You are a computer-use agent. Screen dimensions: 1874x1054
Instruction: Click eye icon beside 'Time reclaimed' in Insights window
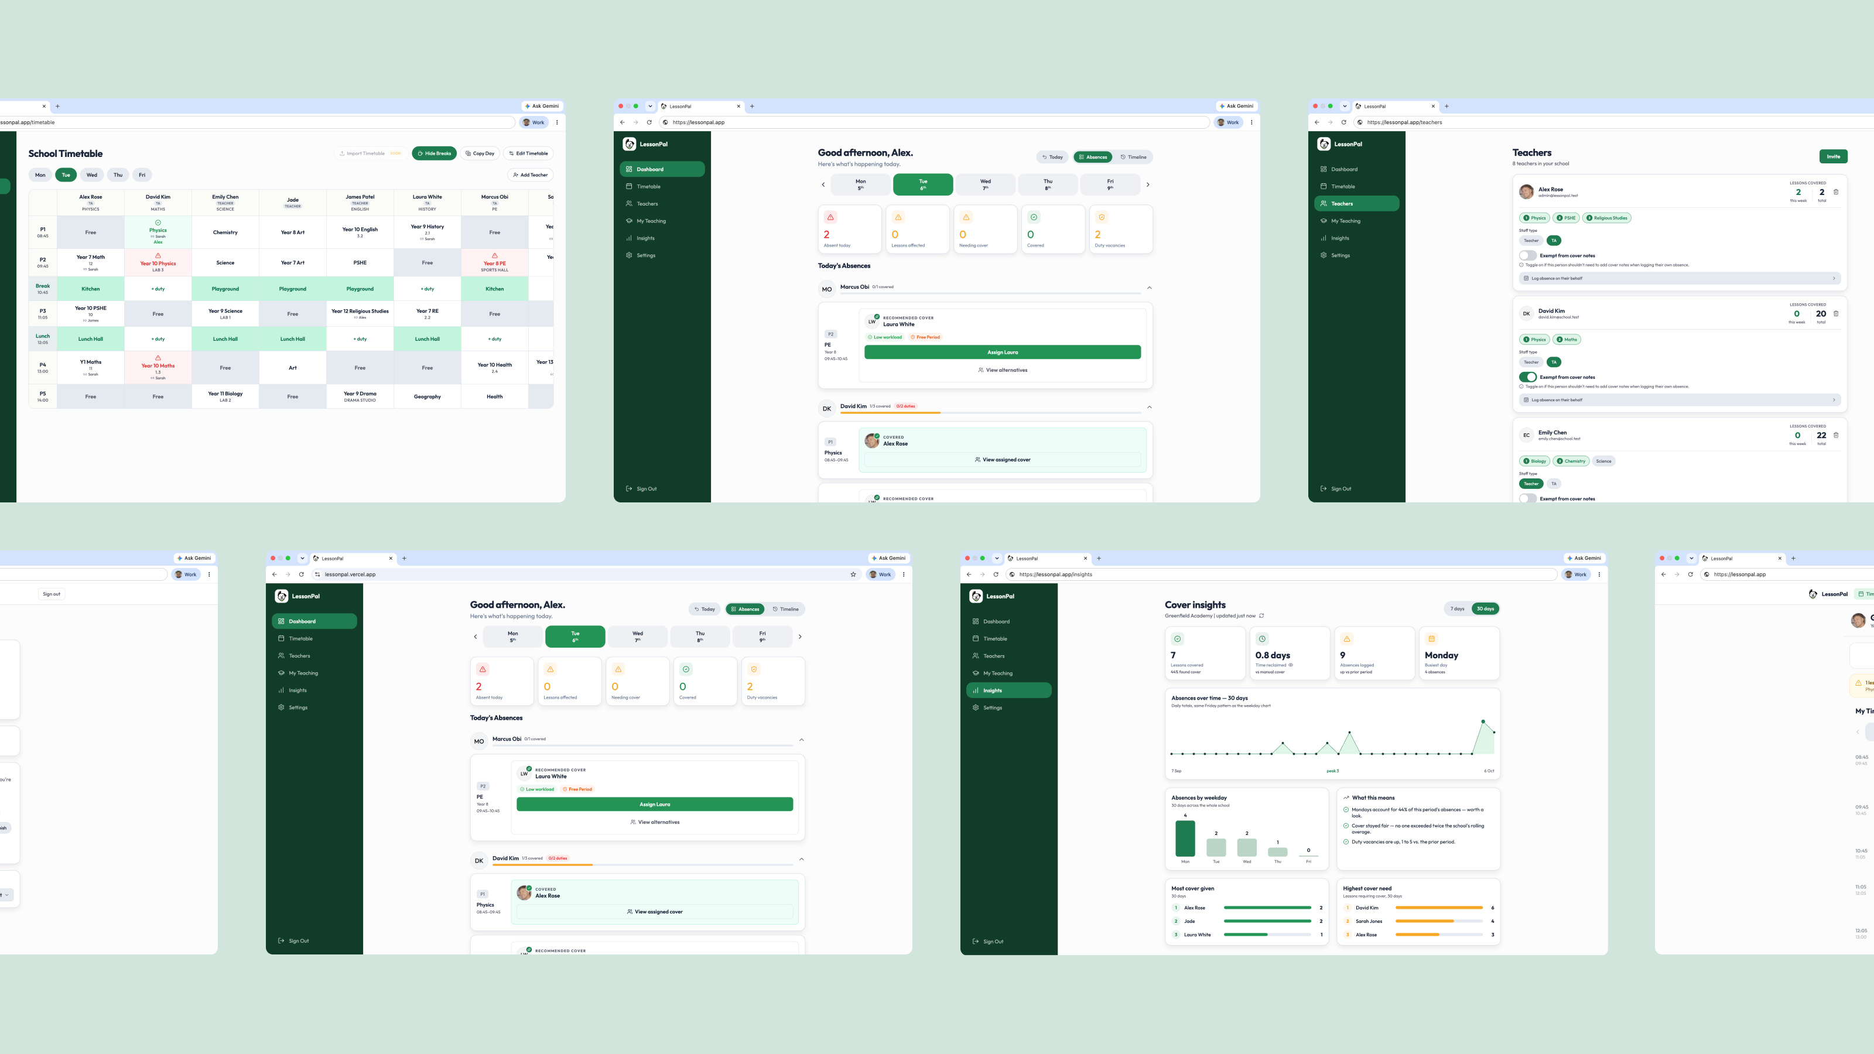[1291, 665]
